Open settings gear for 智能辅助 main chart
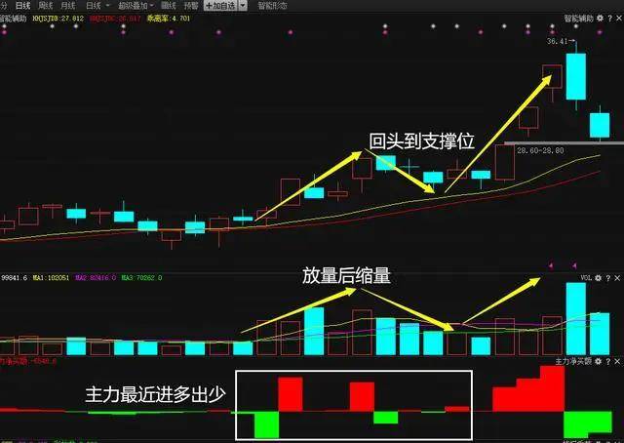The width and height of the screenshot is (624, 443). [600, 19]
